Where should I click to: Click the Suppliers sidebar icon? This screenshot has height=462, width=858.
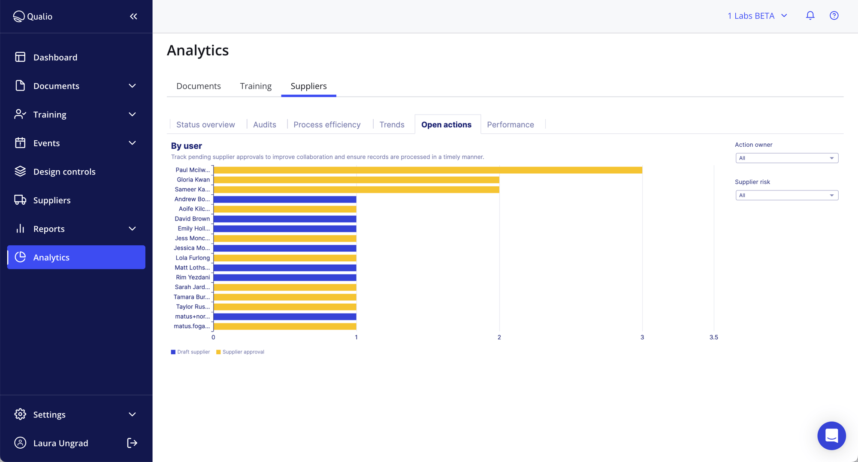[20, 200]
